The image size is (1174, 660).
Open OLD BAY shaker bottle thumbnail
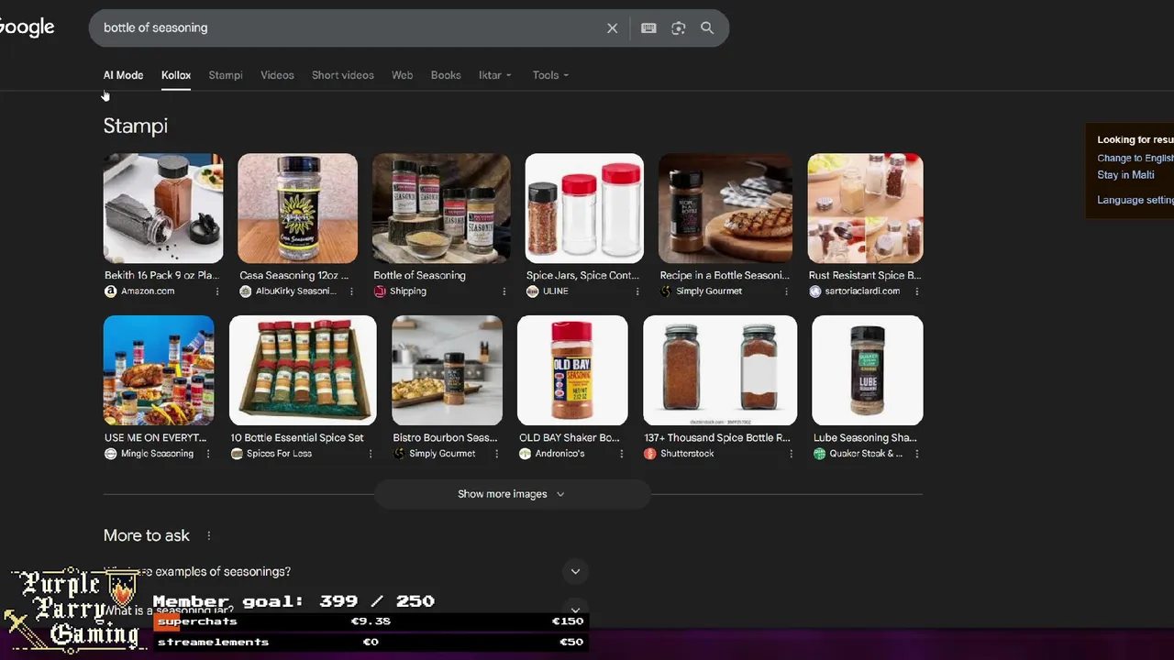click(x=572, y=370)
